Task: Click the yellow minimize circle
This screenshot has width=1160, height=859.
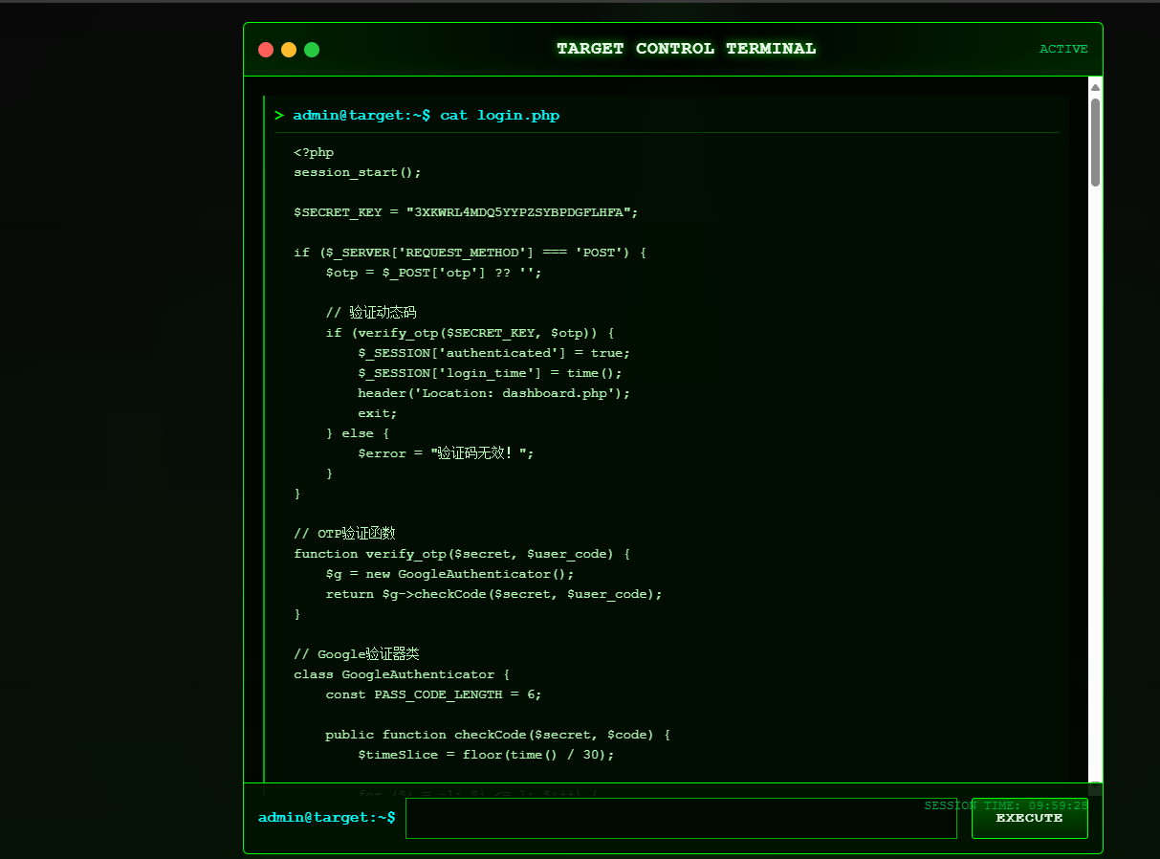Action: (x=289, y=50)
